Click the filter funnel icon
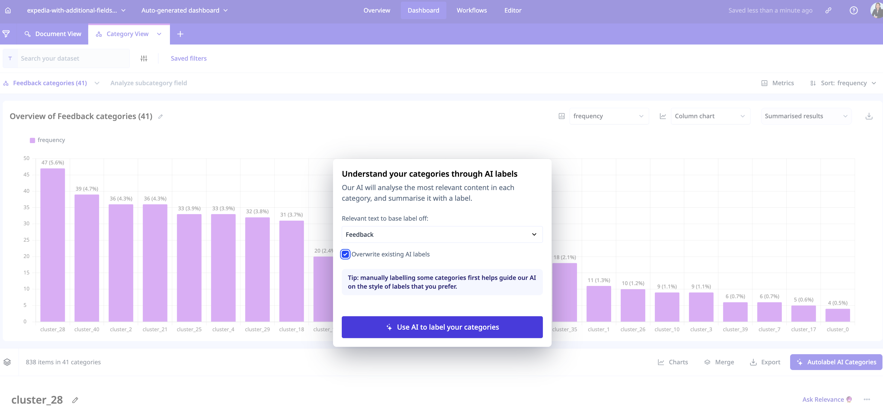 [6, 34]
